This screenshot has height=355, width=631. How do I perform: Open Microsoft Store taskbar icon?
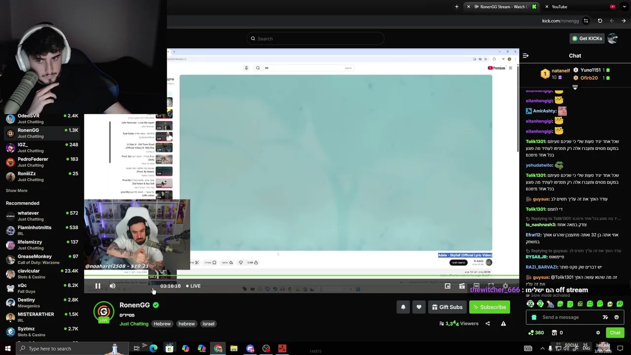click(169, 349)
